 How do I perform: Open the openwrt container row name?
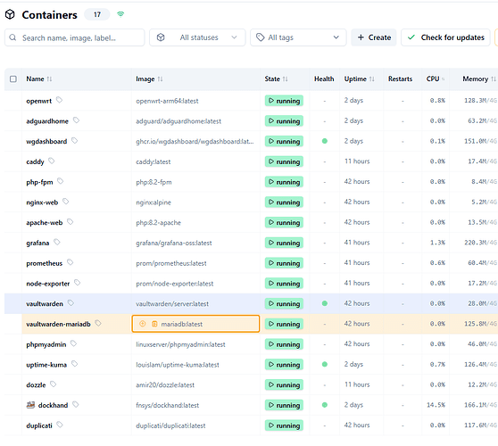point(38,101)
